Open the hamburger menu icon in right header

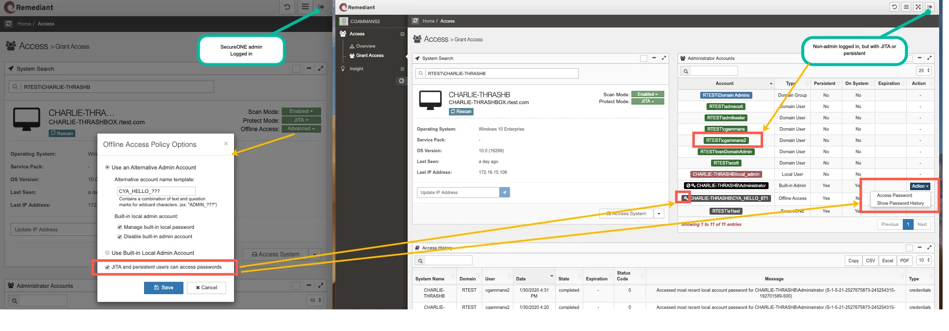point(906,7)
